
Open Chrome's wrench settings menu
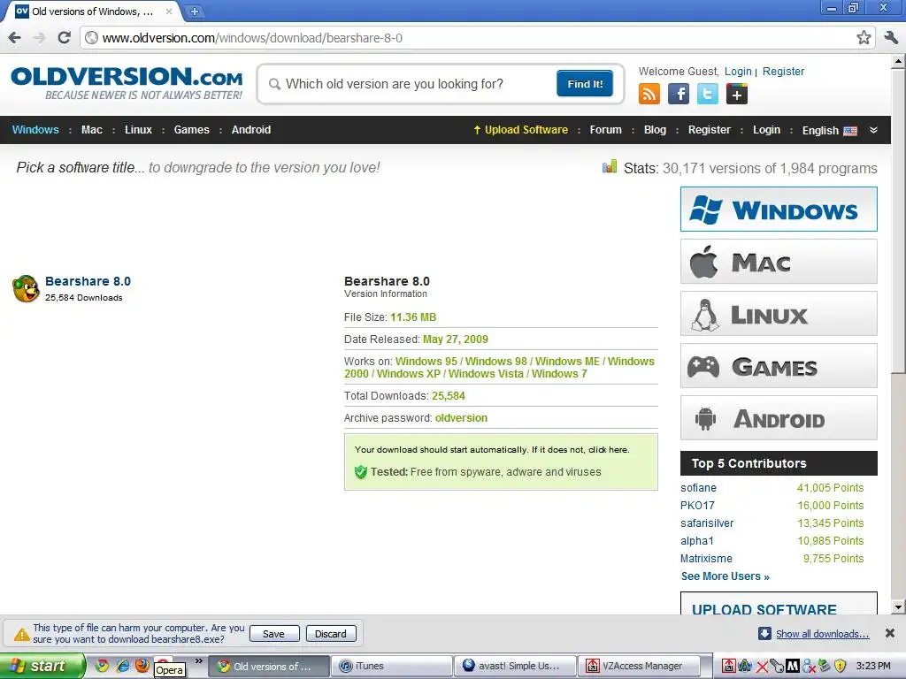pyautogui.click(x=891, y=38)
